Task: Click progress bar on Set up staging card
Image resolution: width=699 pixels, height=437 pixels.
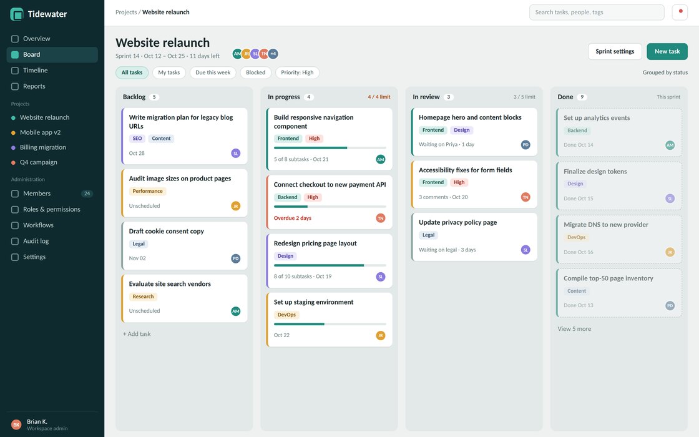Action: tap(330, 324)
